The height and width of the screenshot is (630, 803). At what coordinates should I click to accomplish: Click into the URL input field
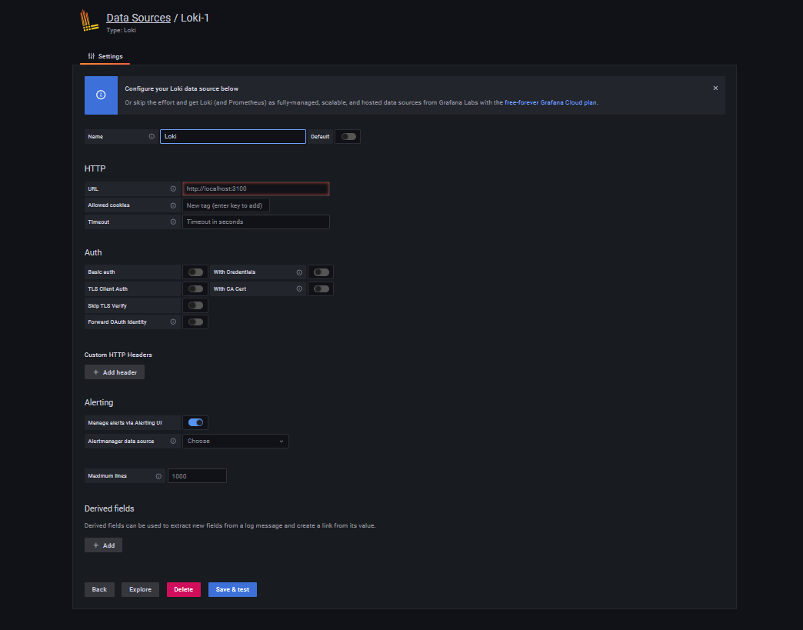tap(255, 188)
